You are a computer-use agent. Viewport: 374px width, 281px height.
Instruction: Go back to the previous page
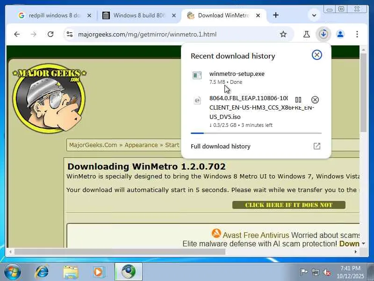[17, 34]
